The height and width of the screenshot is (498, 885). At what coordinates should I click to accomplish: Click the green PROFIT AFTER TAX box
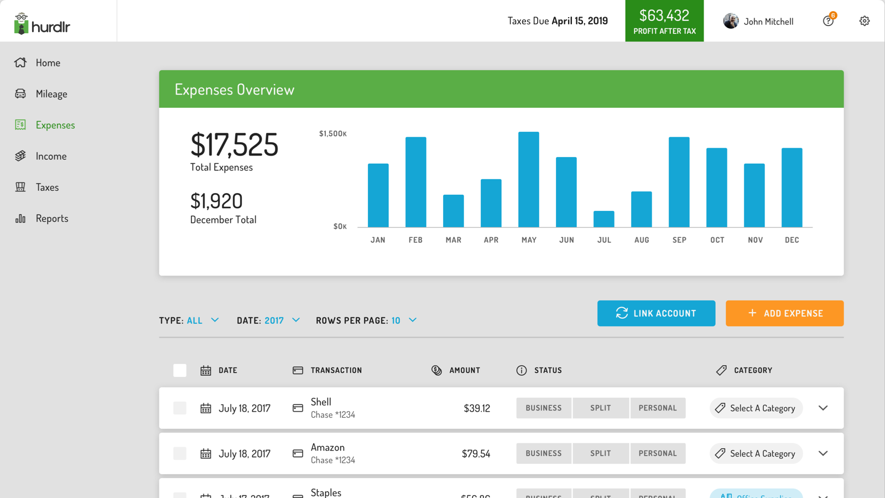pos(664,20)
